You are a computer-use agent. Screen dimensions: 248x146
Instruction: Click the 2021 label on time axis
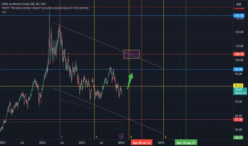coord(3,143)
